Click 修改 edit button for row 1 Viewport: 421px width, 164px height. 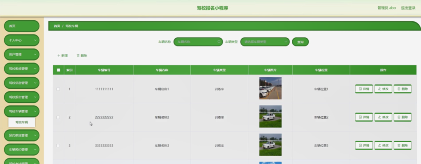coord(383,89)
